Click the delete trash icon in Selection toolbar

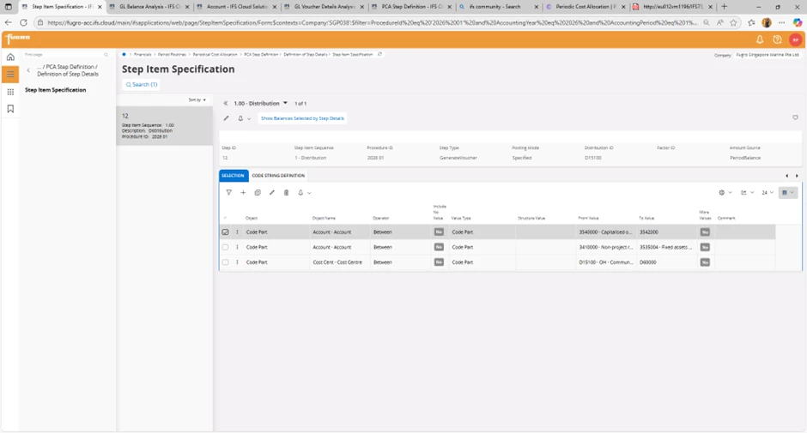(x=287, y=193)
